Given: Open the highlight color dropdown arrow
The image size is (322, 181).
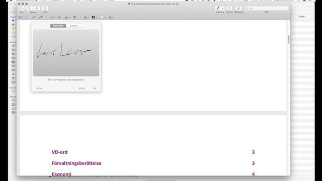Looking at the screenshot, I should 223,9.
